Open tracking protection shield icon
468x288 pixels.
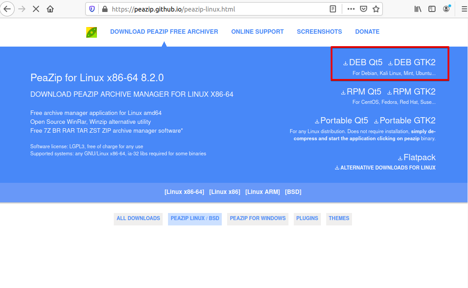(x=92, y=9)
